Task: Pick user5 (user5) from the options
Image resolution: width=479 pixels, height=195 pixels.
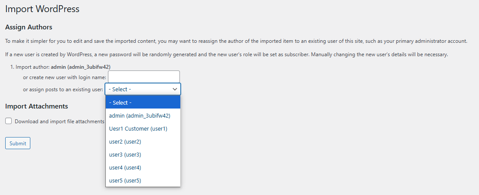Action: [143, 180]
